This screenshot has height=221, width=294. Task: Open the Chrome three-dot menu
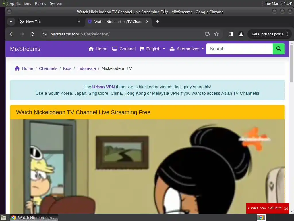click(287, 34)
